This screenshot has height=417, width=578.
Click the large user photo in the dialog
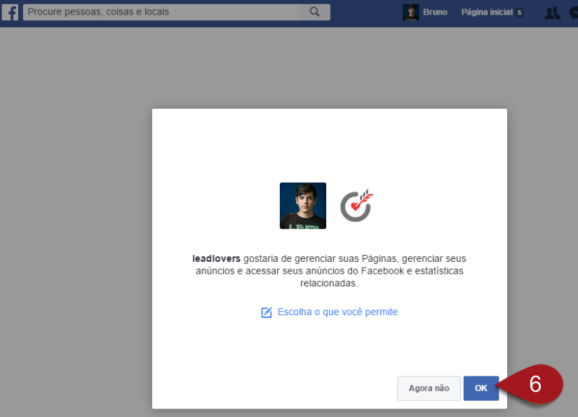[303, 206]
